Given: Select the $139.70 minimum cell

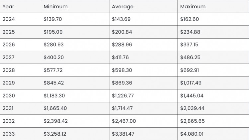Looking at the screenshot, I should pyautogui.click(x=75, y=19).
